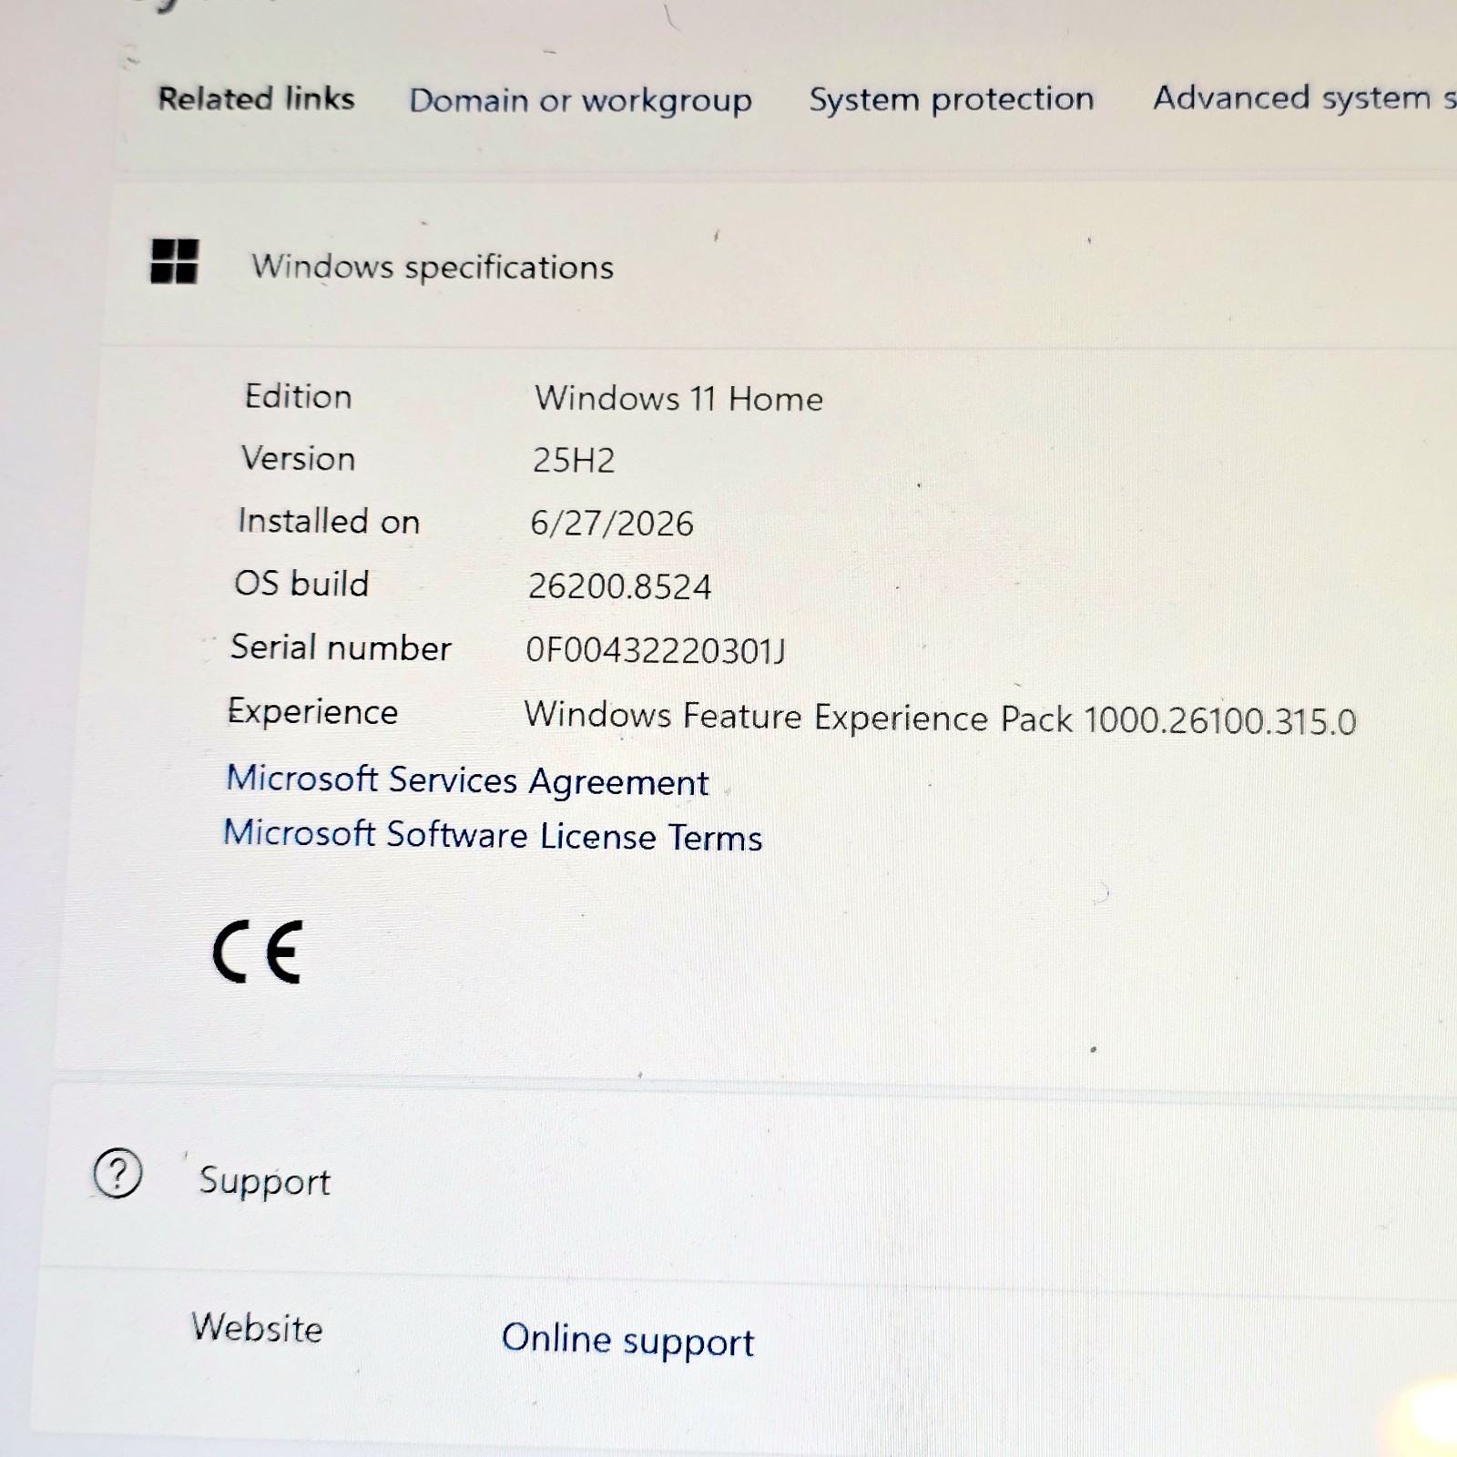Screen dimensions: 1457x1457
Task: Select the Edition value Windows 11 Home
Action: point(678,399)
